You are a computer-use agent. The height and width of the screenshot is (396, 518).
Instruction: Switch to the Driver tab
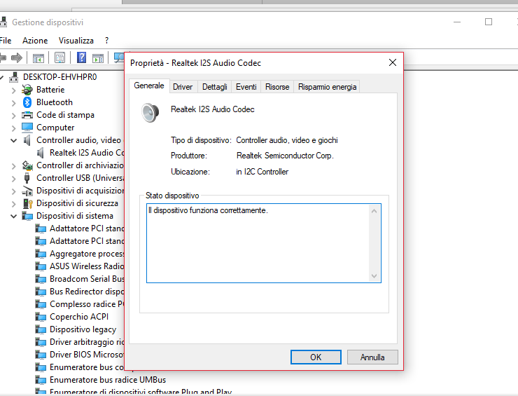pos(183,87)
